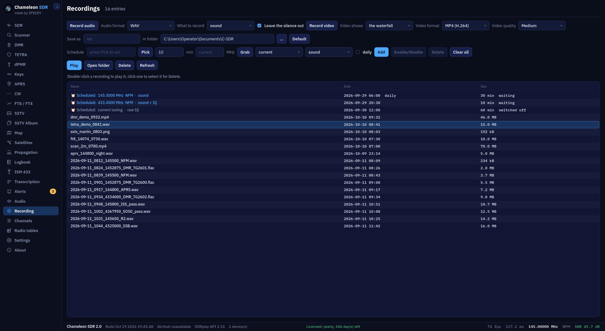Image resolution: width=605 pixels, height=331 pixels.
Task: Expand the schedule mode 'current' dropdown
Action: coord(279,52)
